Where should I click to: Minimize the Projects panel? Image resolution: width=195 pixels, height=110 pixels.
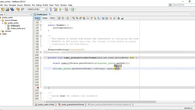[x=31, y=15]
